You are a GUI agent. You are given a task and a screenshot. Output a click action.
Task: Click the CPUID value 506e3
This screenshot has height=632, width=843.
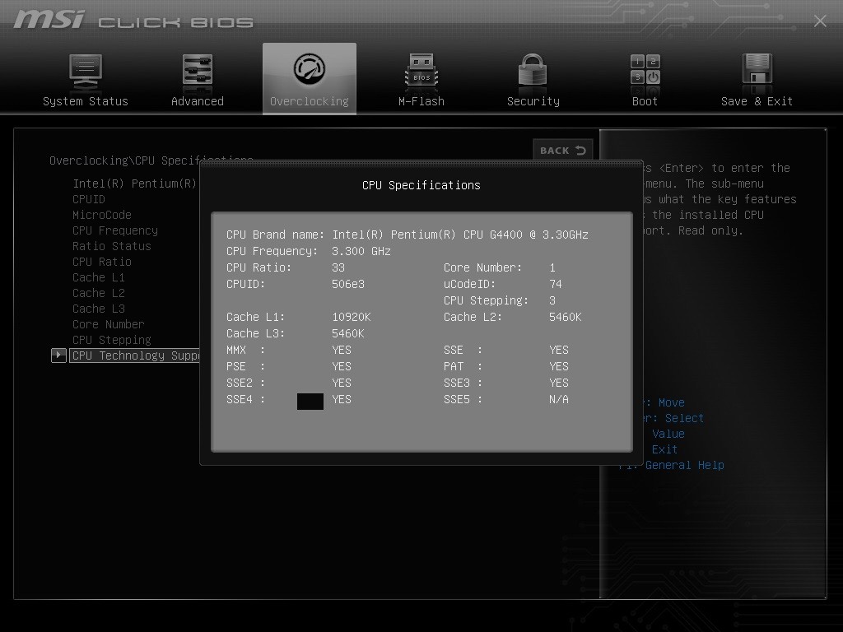point(348,284)
